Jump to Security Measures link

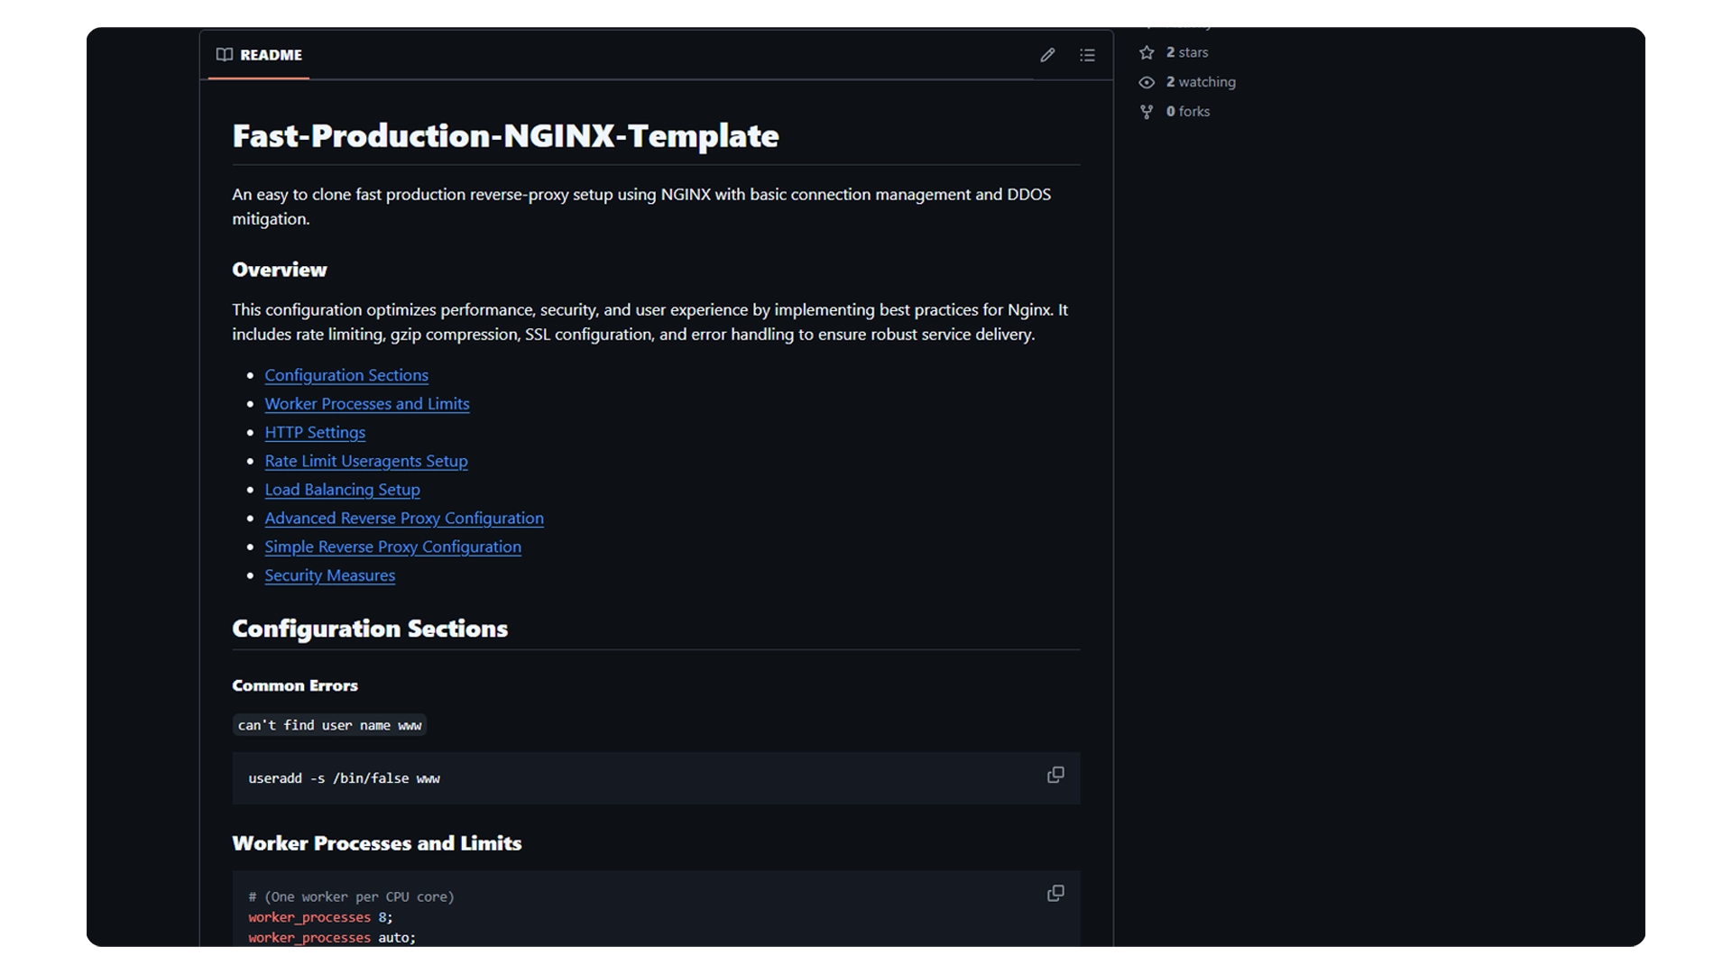(x=330, y=575)
